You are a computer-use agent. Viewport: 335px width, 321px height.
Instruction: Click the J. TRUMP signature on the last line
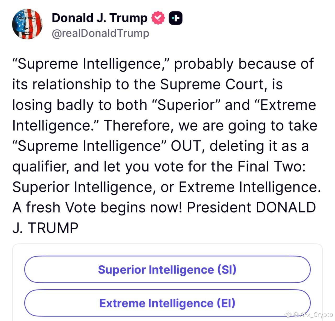click(45, 228)
